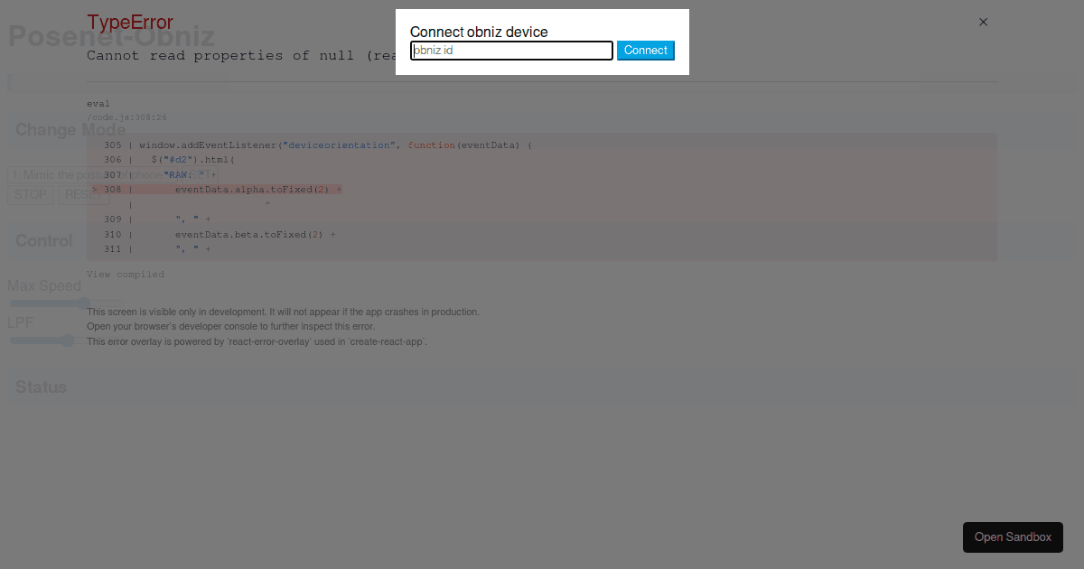
Task: Close the Connect obniz device dialog
Action: pyautogui.click(x=983, y=22)
